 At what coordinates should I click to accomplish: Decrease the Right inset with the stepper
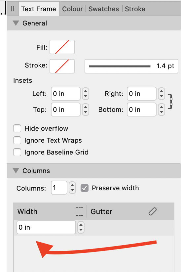(162, 96)
